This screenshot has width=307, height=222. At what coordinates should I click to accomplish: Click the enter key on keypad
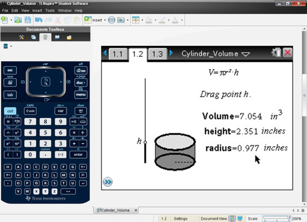pos(78,155)
